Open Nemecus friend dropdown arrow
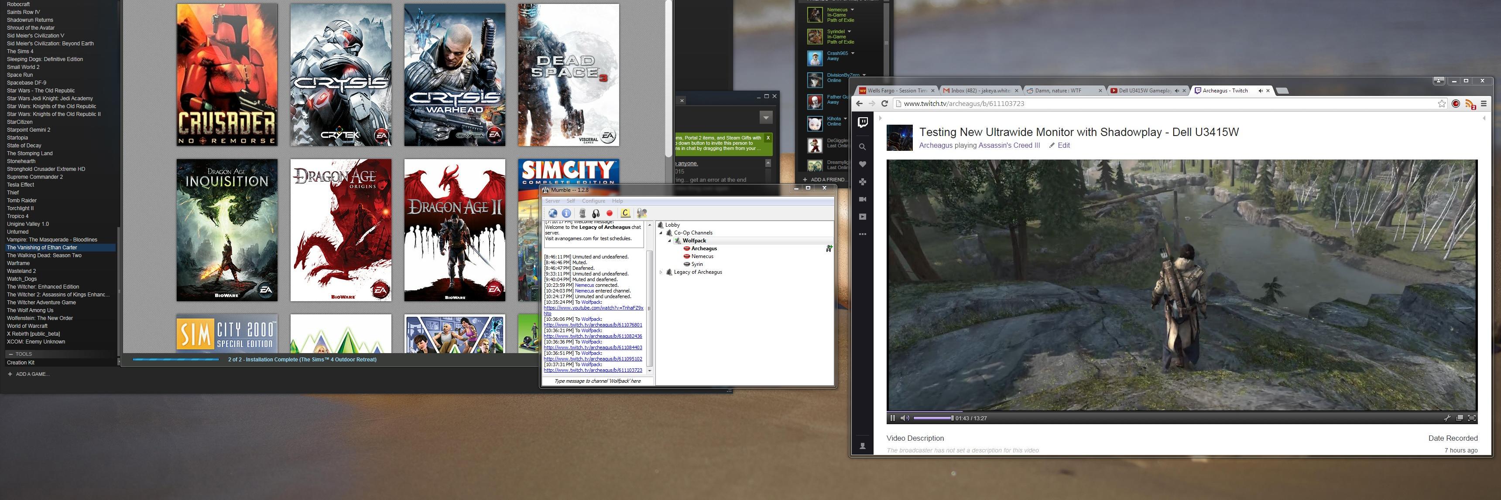 click(x=853, y=10)
